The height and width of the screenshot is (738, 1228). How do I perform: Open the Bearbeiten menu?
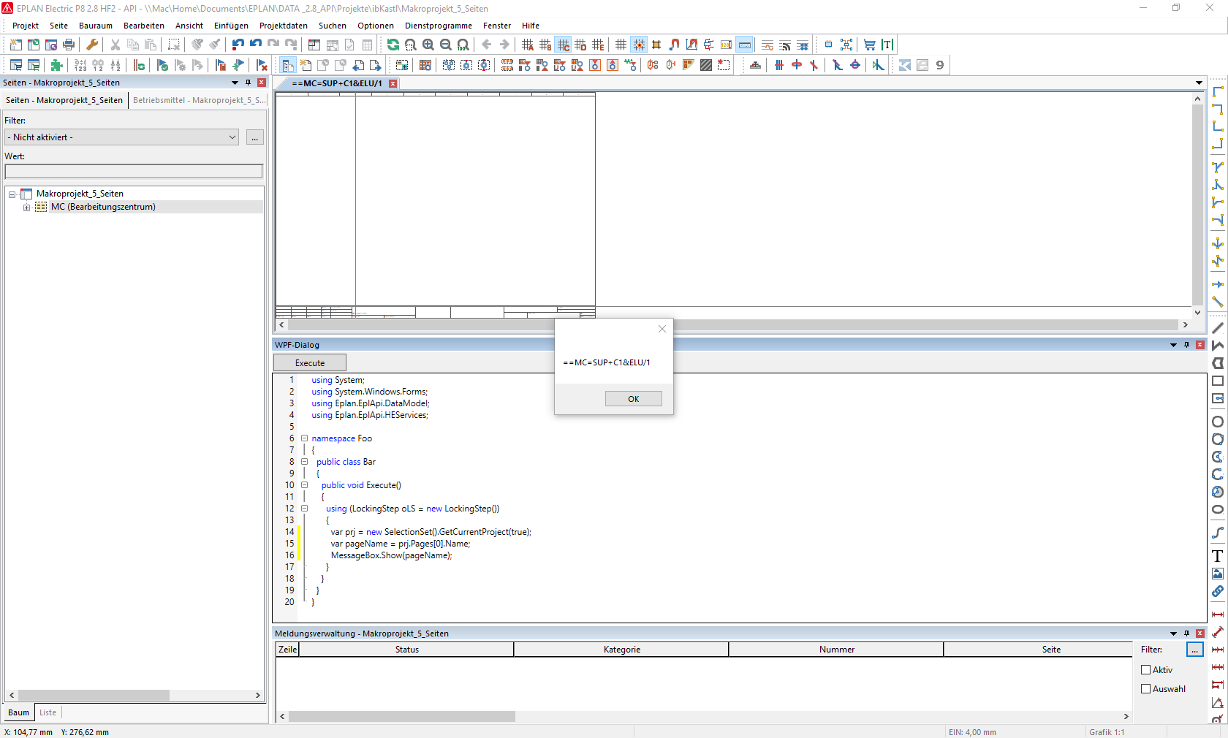point(144,26)
